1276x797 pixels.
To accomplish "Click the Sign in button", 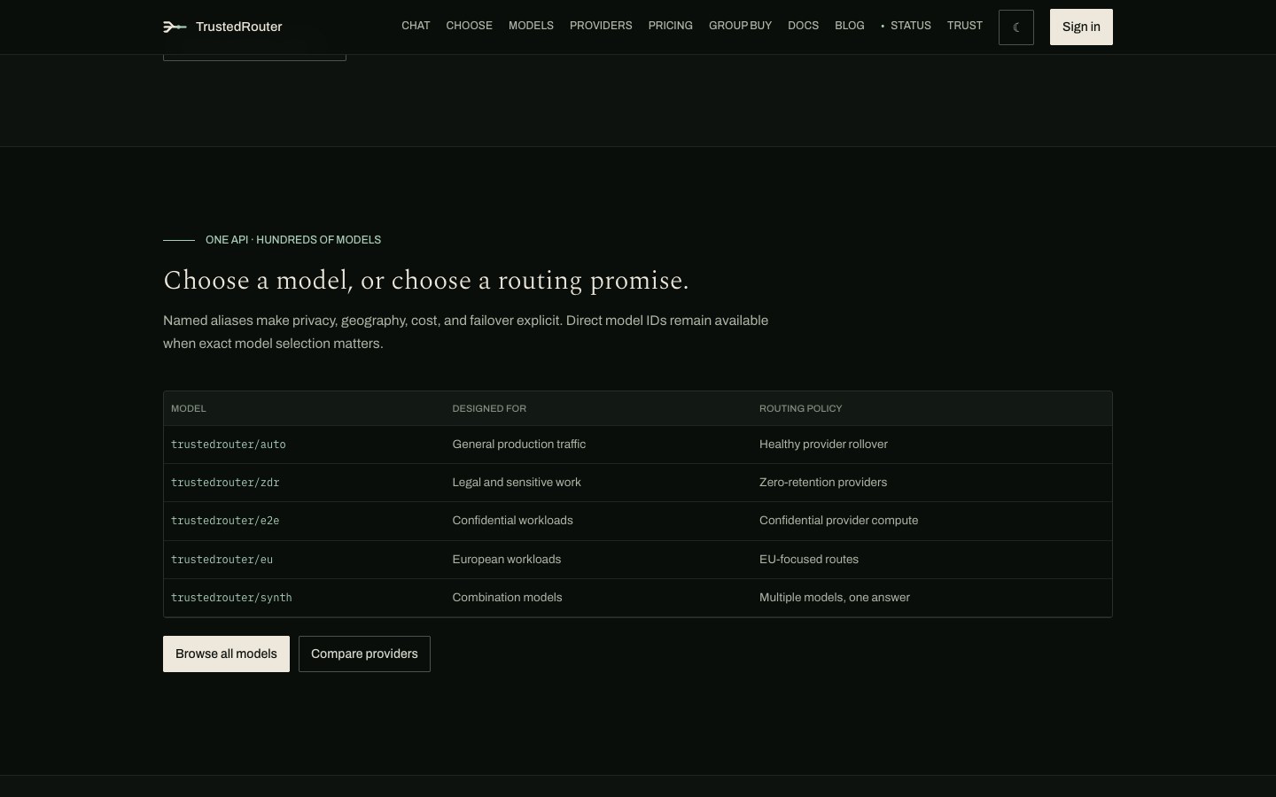I will pyautogui.click(x=1081, y=27).
